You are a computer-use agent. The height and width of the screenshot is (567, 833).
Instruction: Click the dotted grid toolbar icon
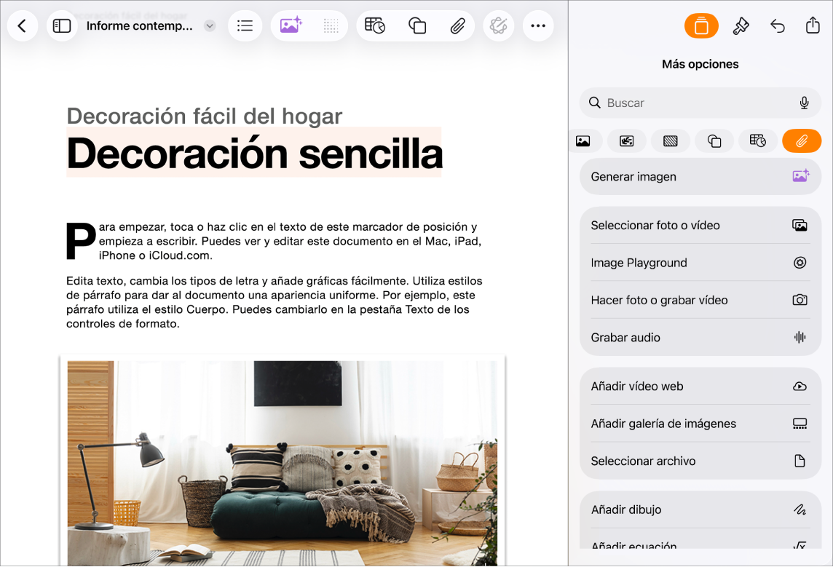coord(331,26)
